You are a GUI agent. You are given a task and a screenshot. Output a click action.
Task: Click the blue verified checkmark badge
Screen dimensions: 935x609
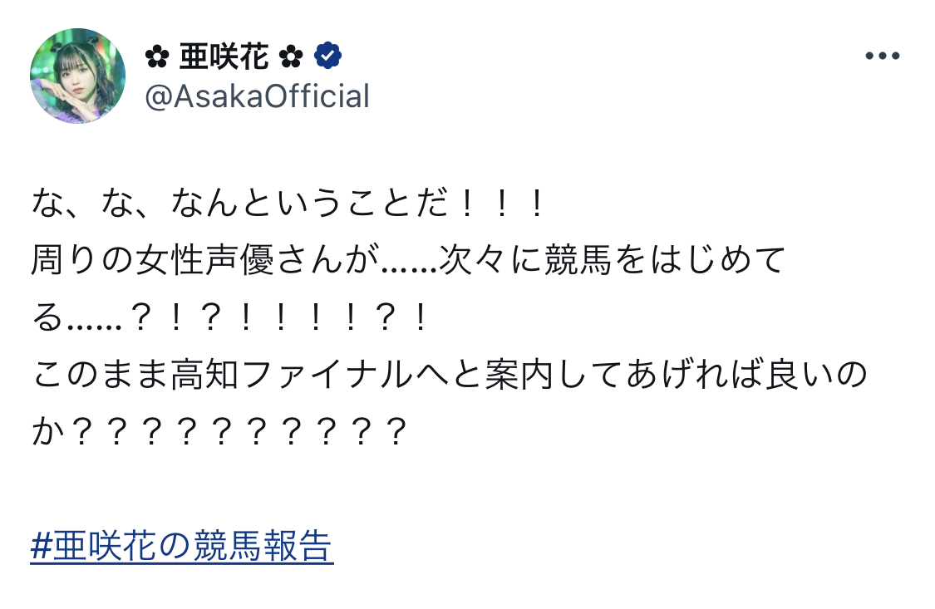point(328,56)
